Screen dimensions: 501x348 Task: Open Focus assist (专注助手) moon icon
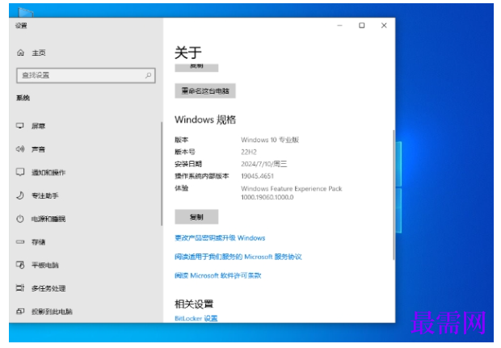(20, 195)
